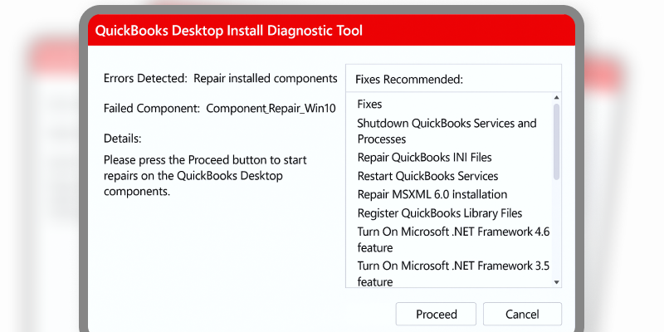Click the Cancel button

(x=522, y=314)
